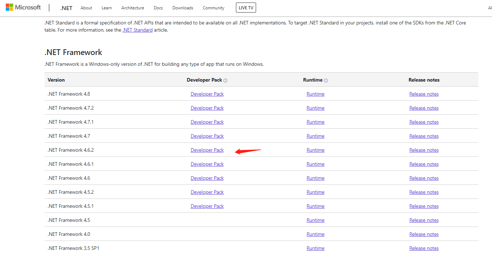This screenshot has height=270, width=492.
Task: Open Release notes for .NET Framework 4.6.2
Action: (424, 150)
